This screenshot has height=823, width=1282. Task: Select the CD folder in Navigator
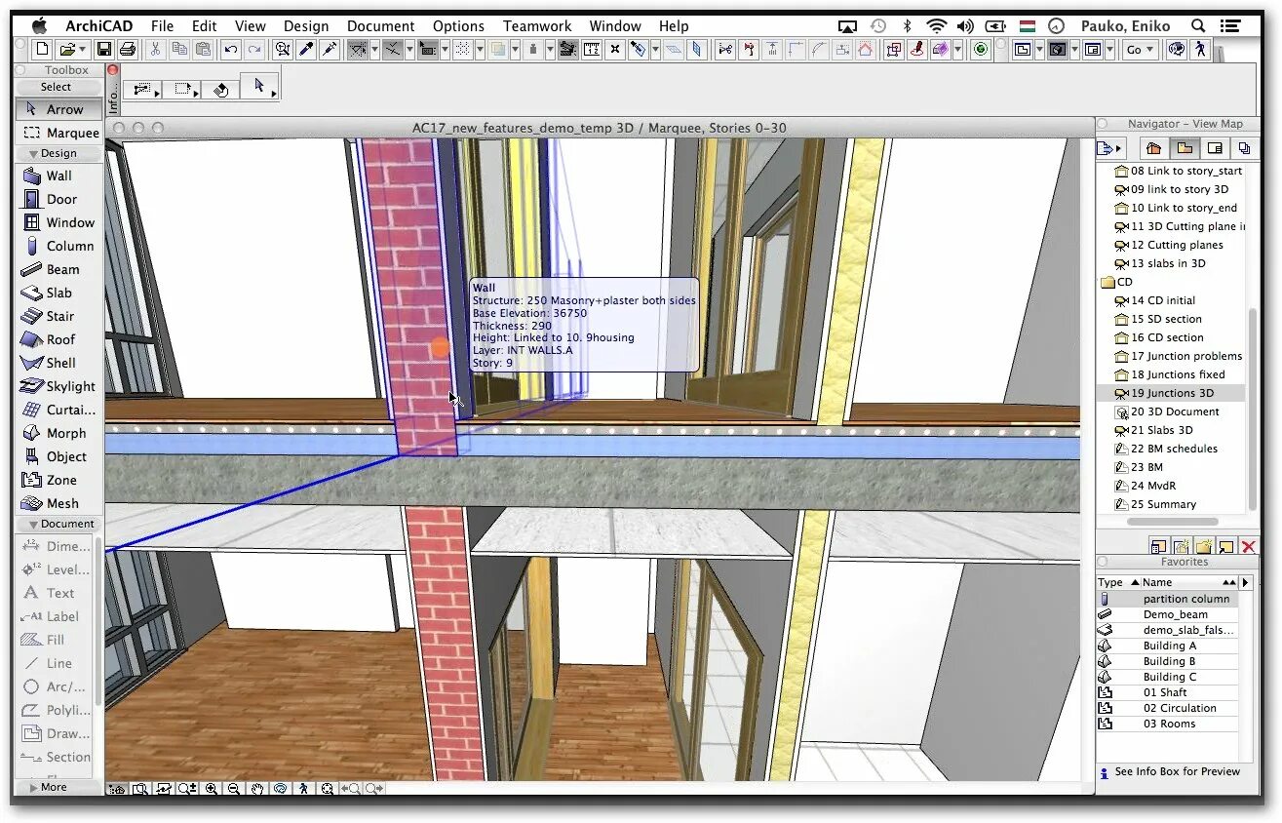1117,282
